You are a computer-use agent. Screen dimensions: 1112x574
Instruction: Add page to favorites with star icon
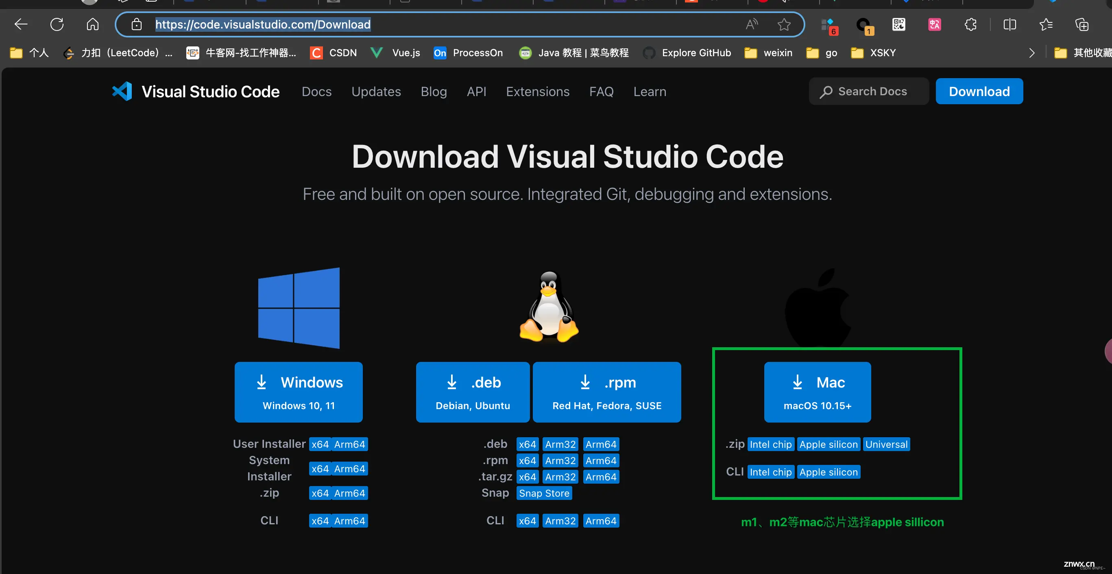point(784,24)
